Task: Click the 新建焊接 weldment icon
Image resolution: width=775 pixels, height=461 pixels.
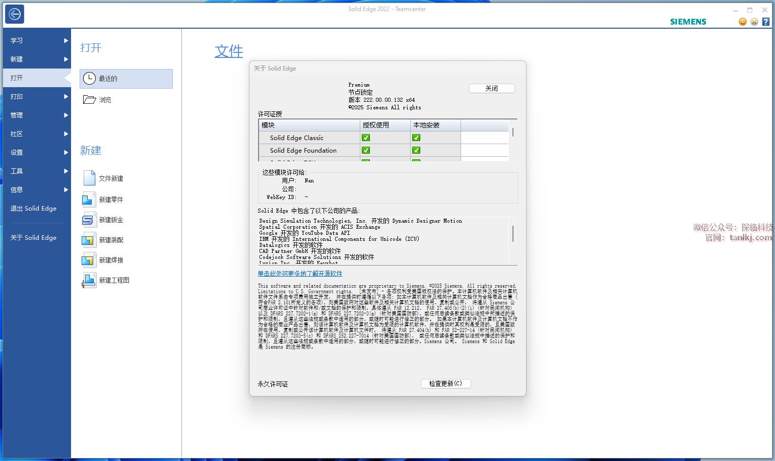Action: click(x=89, y=260)
